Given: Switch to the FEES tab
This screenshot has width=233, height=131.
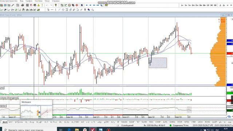Looking at the screenshot, I should click(151, 122).
